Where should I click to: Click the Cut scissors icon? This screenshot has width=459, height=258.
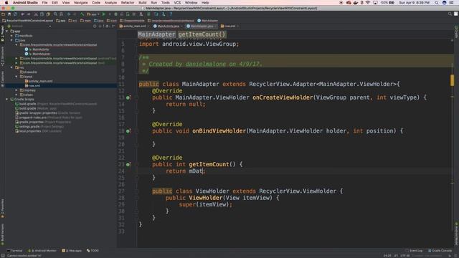(x=36, y=14)
